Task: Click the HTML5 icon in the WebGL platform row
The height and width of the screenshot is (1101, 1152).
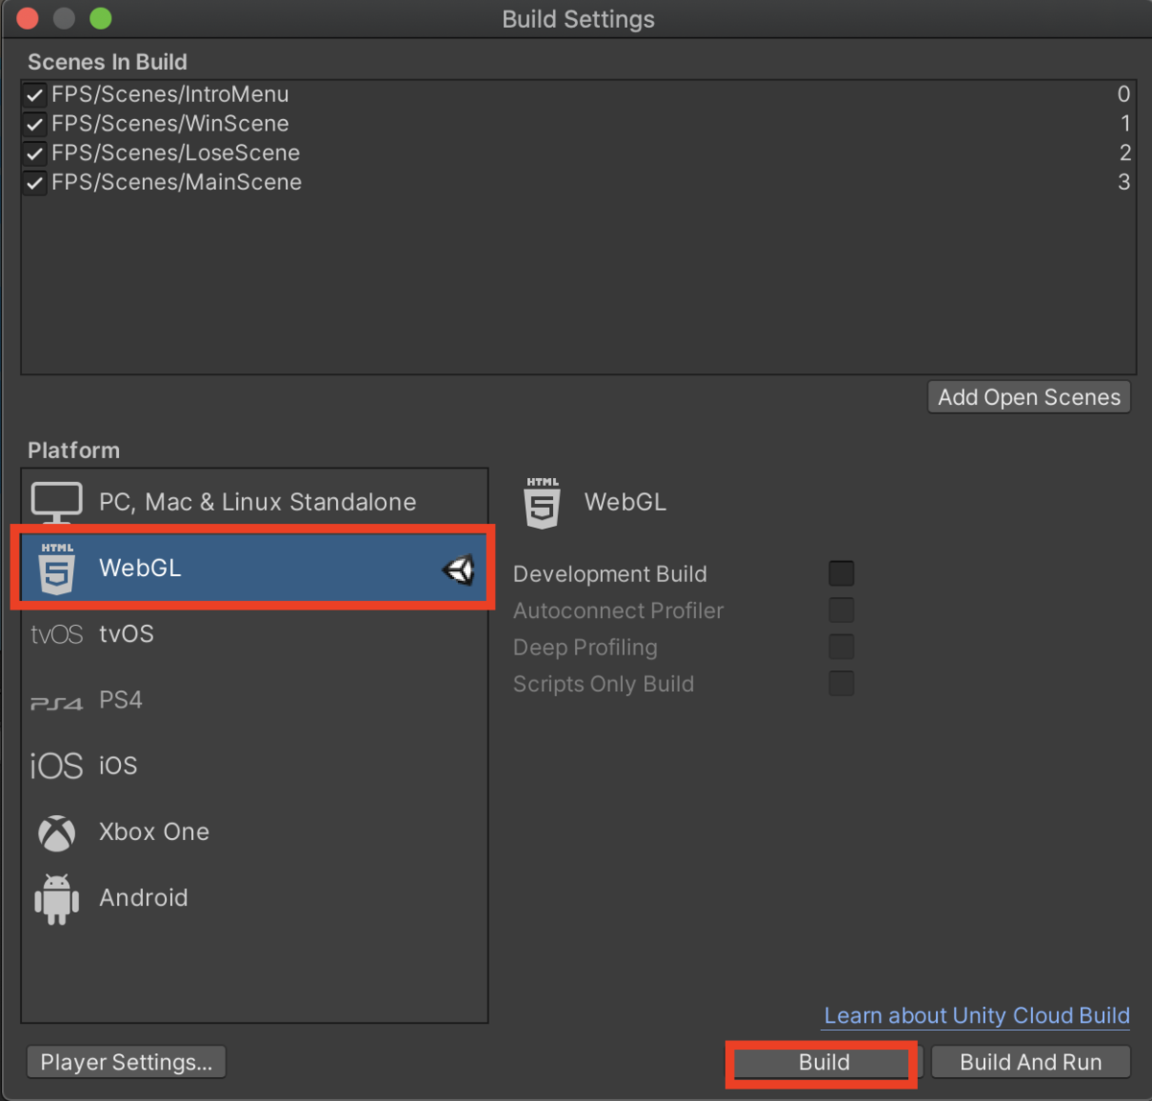Action: click(x=57, y=569)
